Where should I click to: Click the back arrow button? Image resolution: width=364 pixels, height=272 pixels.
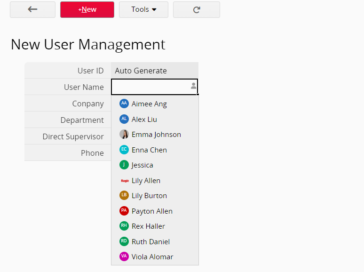(32, 9)
